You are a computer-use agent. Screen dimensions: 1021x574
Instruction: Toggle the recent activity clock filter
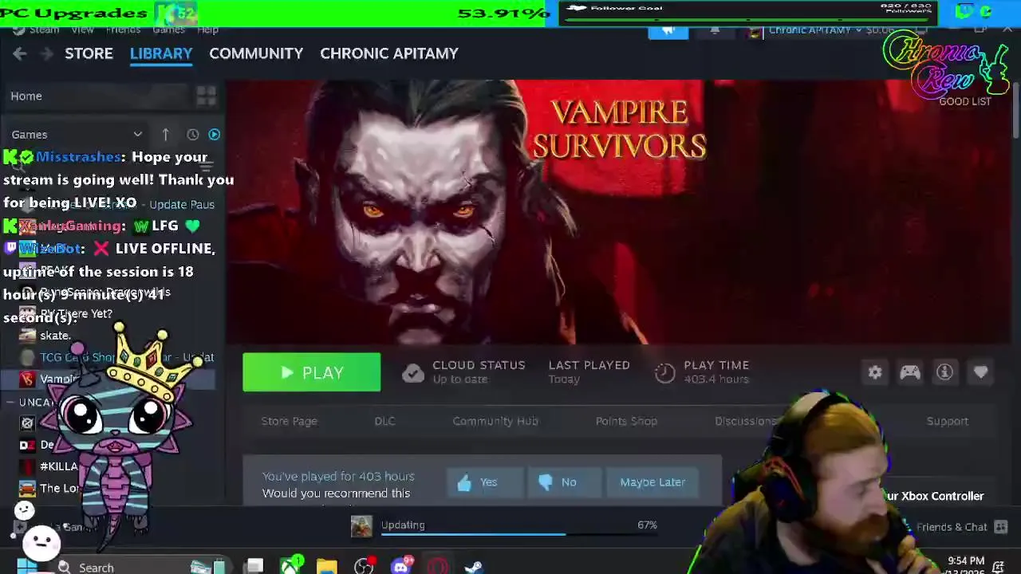[x=192, y=135]
